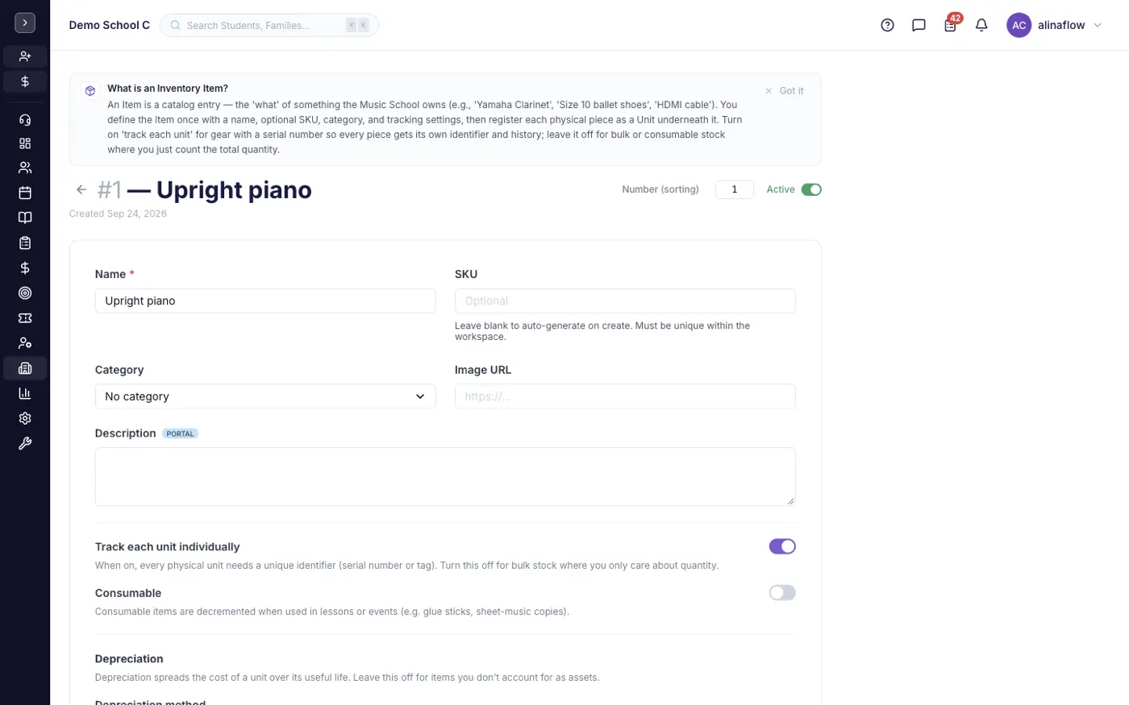The width and height of the screenshot is (1129, 705).
Task: Open the chat messages icon
Action: (919, 25)
